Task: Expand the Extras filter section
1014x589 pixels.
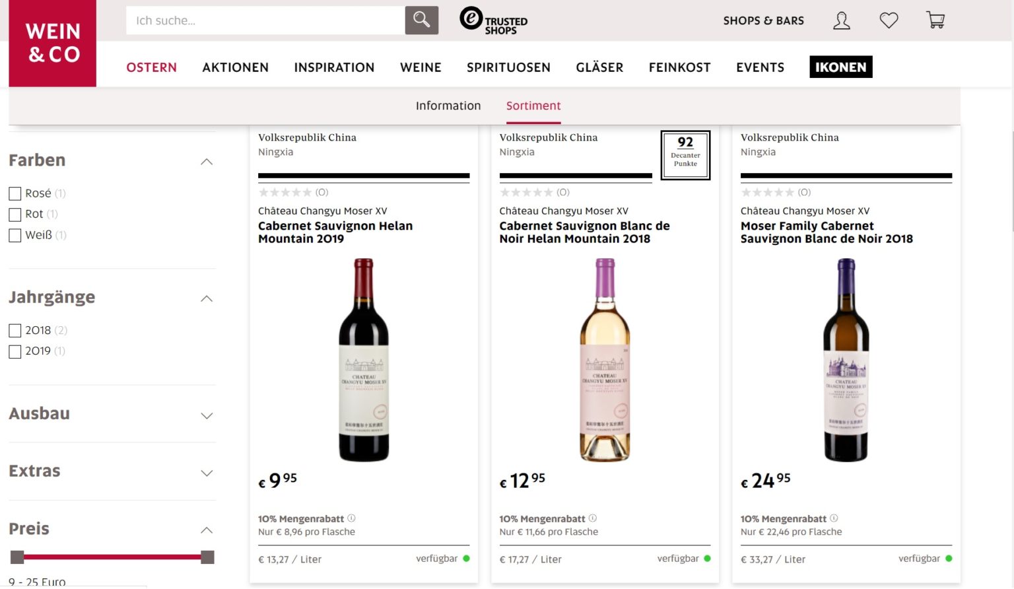Action: 207,473
